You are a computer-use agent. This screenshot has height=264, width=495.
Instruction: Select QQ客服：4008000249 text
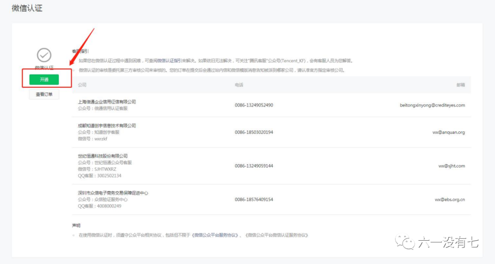[99, 206]
